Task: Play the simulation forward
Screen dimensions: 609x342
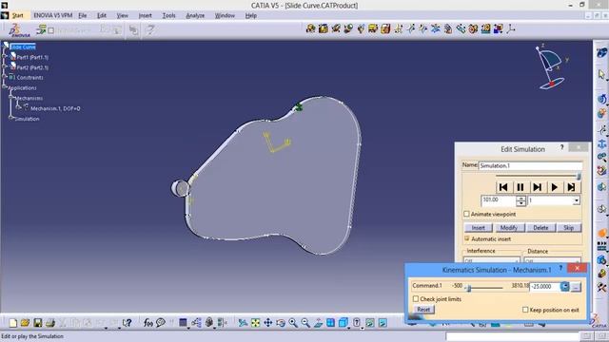Action: click(x=554, y=187)
